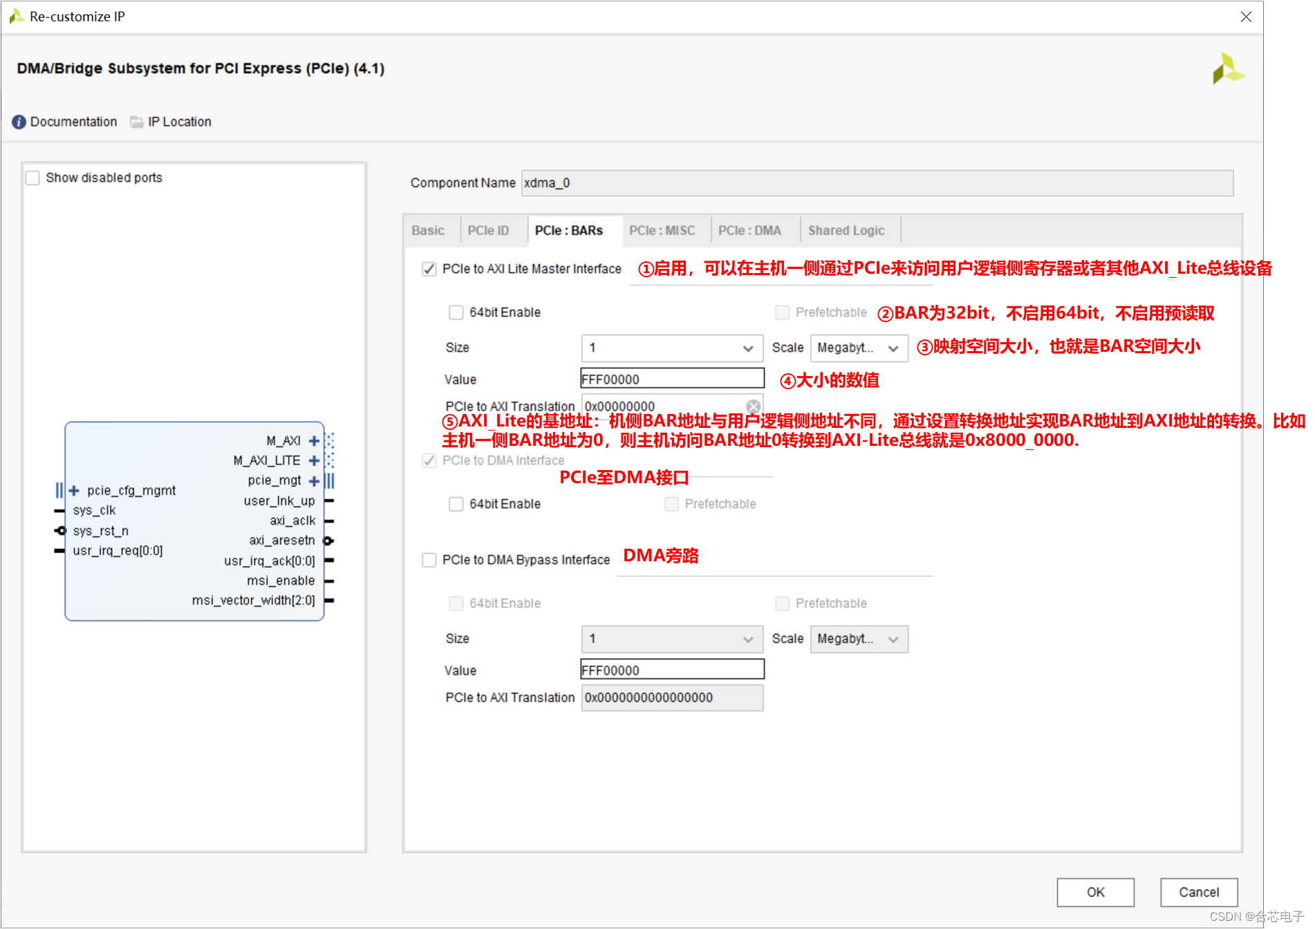The height and width of the screenshot is (929, 1315).
Task: Click the Component Name field xdma_0
Action: point(877,183)
